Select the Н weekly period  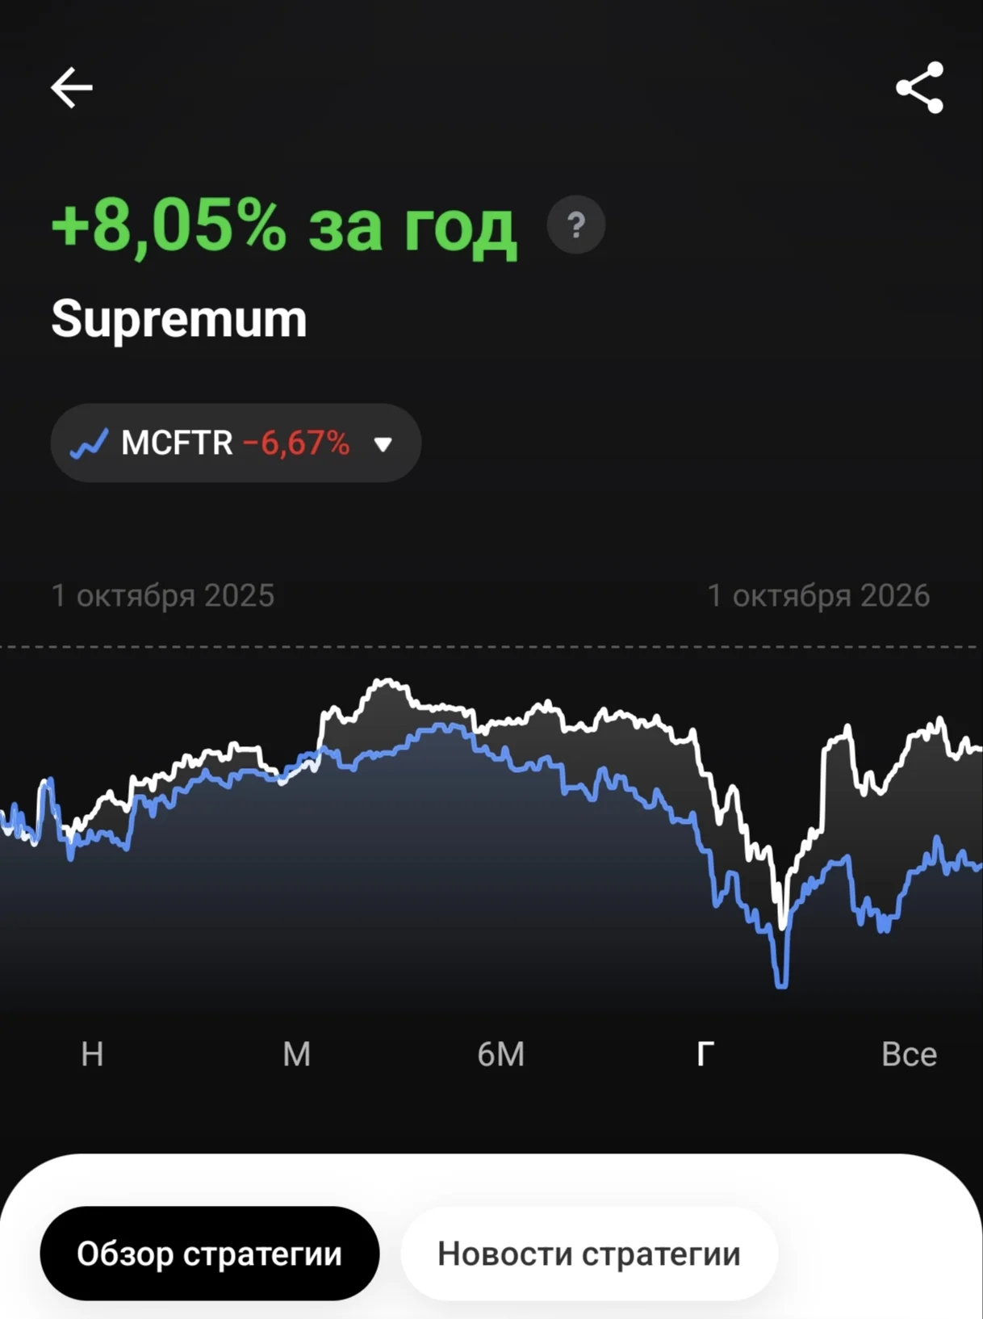point(92,1054)
